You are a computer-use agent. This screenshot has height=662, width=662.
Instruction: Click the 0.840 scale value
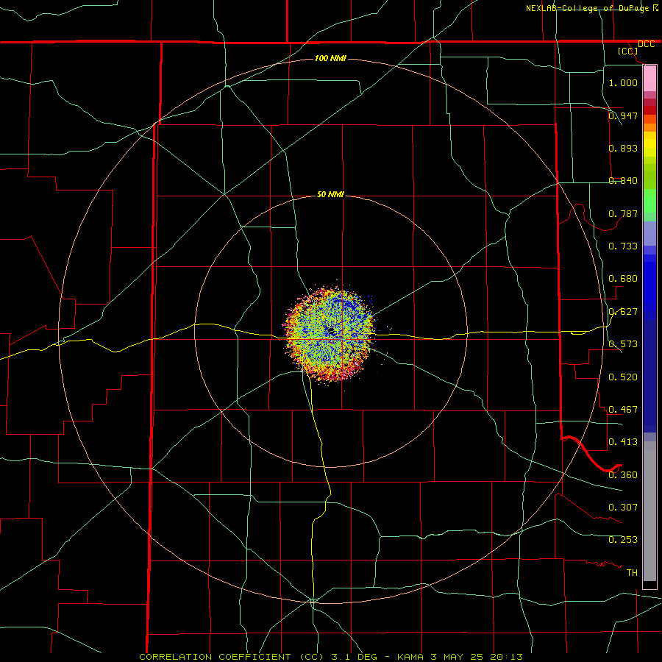click(623, 181)
